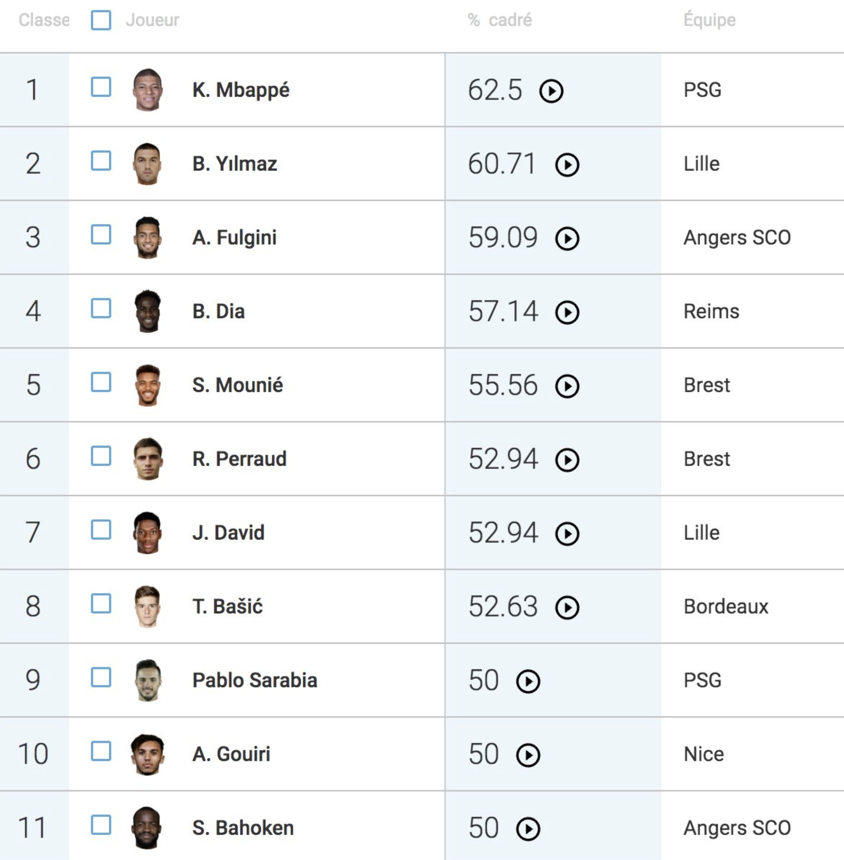Click S. Bahoken's face thumbnail

pos(147,828)
